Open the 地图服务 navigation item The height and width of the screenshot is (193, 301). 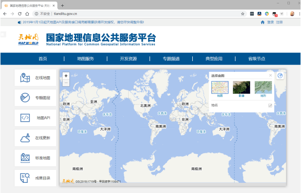85,59
